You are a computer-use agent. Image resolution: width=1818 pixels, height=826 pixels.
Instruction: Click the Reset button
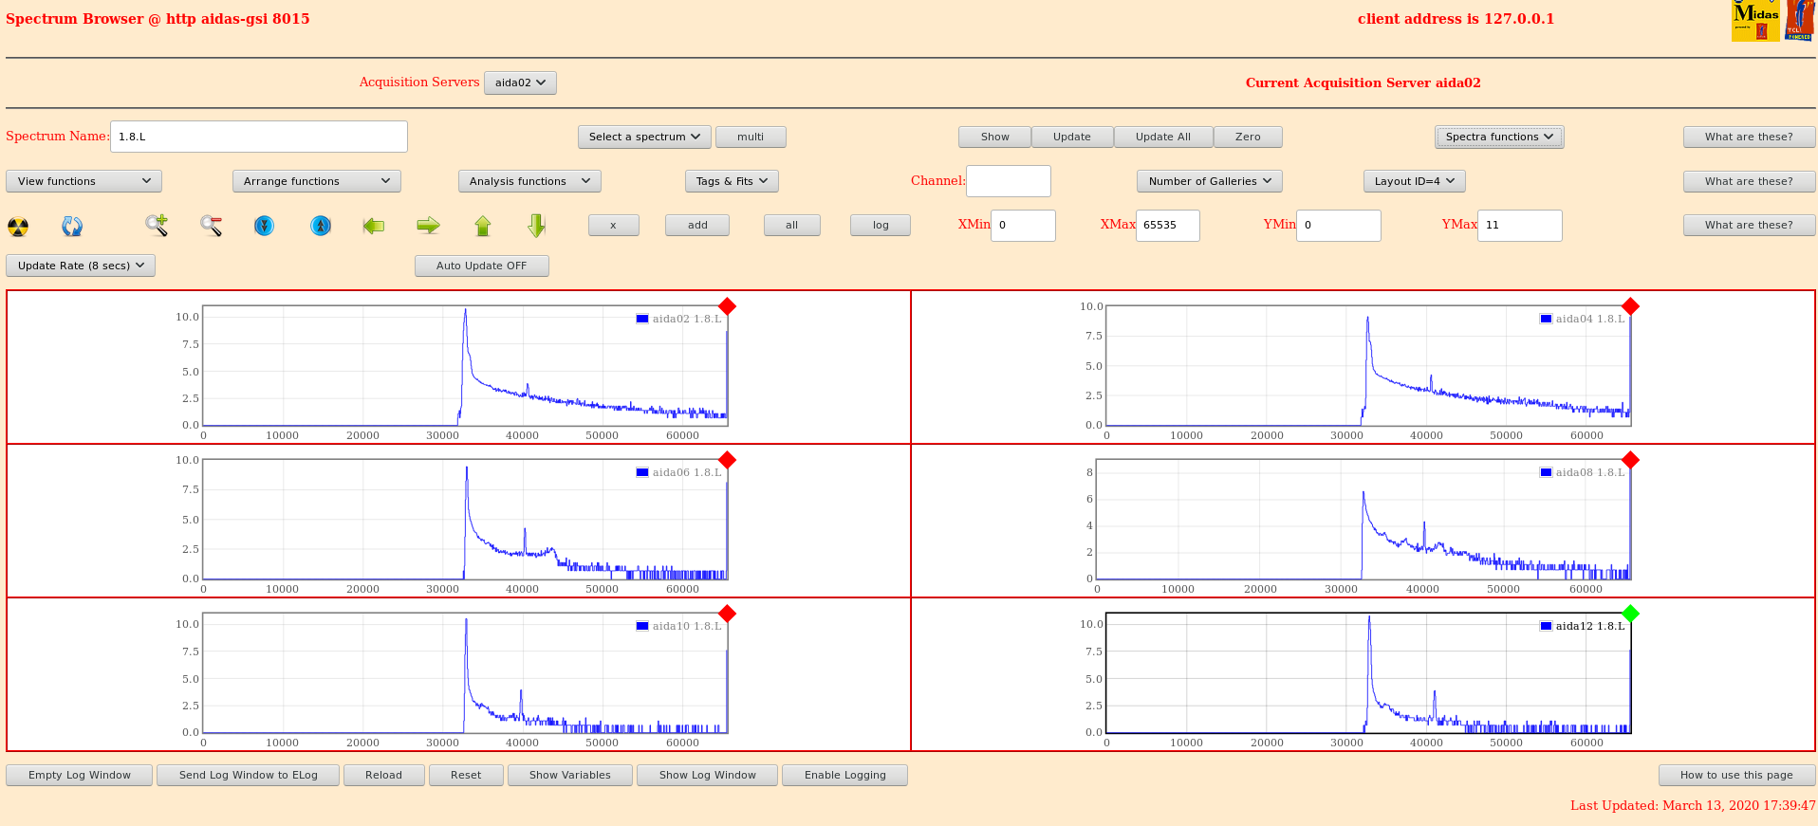pyautogui.click(x=466, y=776)
